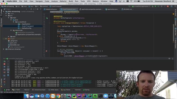Click the red Stop icon in the Run panel
This screenshot has width=177, height=99.
pyautogui.click(x=4, y=64)
